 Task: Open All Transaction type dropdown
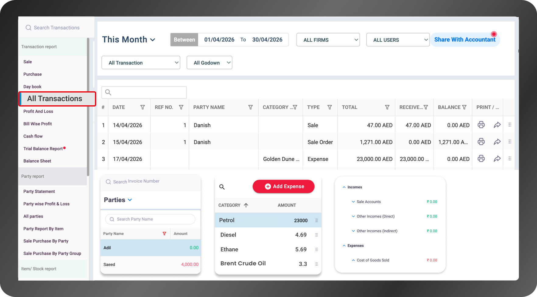pyautogui.click(x=141, y=63)
